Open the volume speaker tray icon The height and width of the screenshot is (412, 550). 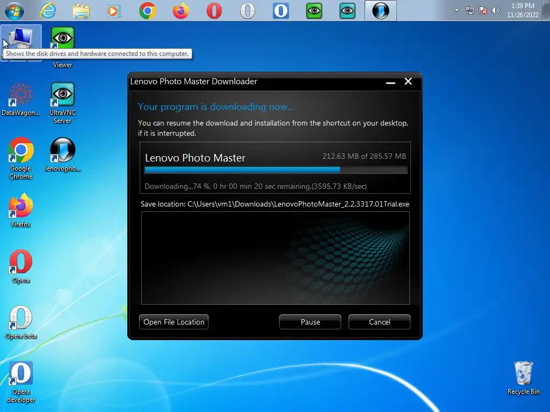coord(495,10)
